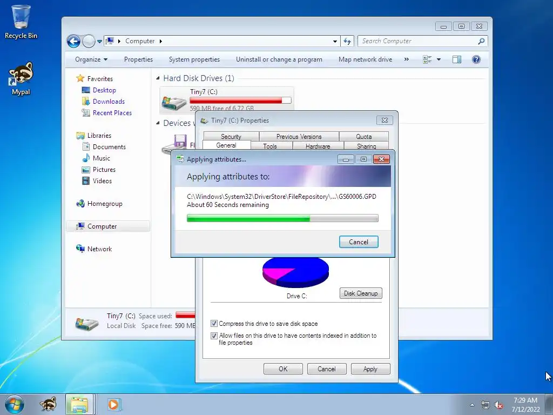Open the media player taskbar icon

[x=113, y=404]
